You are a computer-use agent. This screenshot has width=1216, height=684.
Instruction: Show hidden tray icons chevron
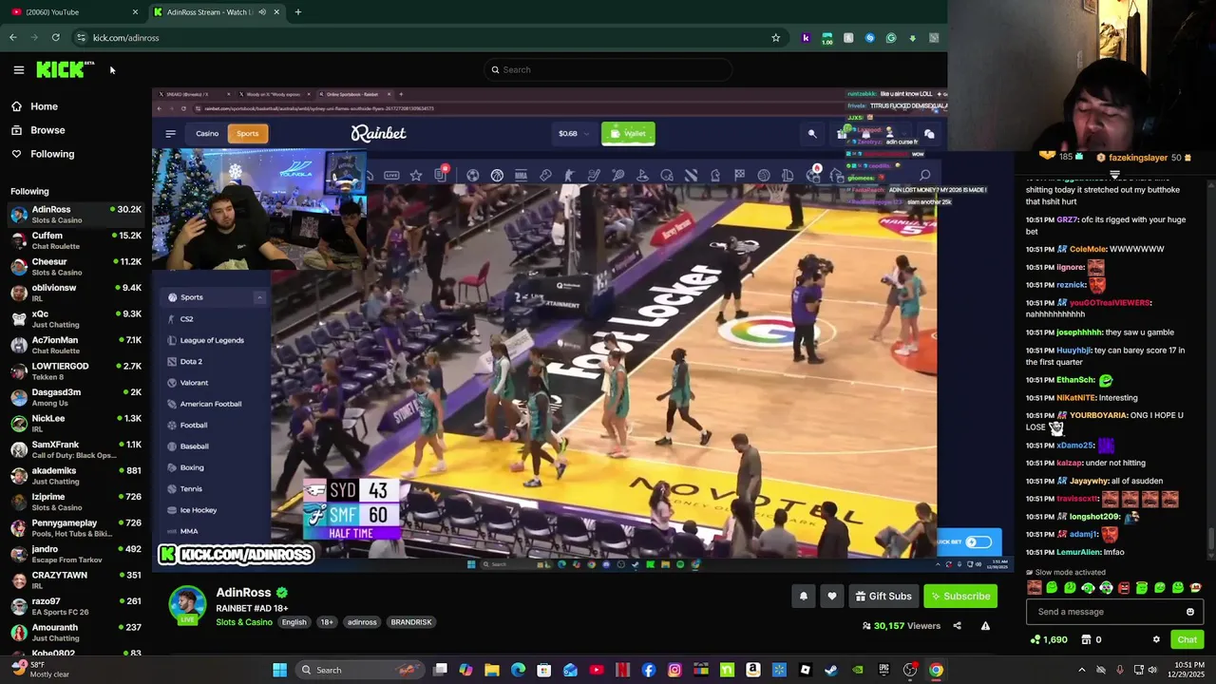coord(1081,670)
